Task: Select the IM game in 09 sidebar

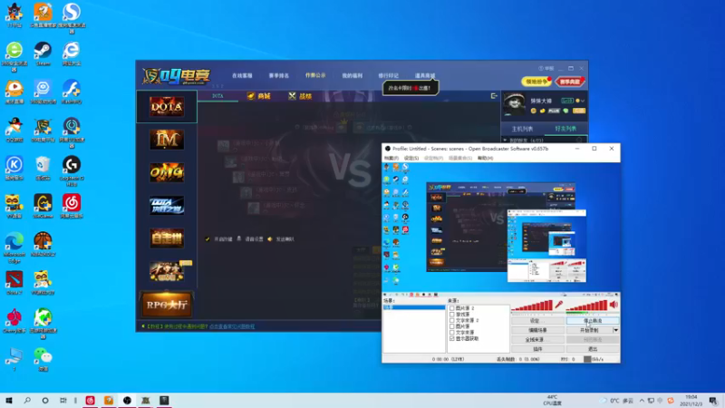Action: (167, 140)
